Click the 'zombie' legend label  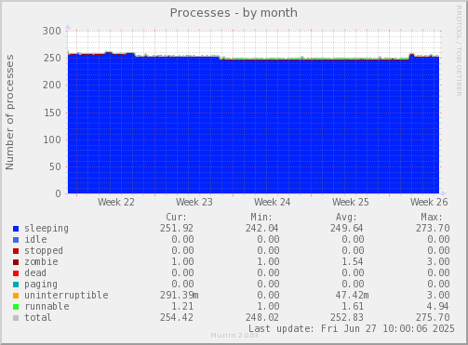tap(41, 262)
